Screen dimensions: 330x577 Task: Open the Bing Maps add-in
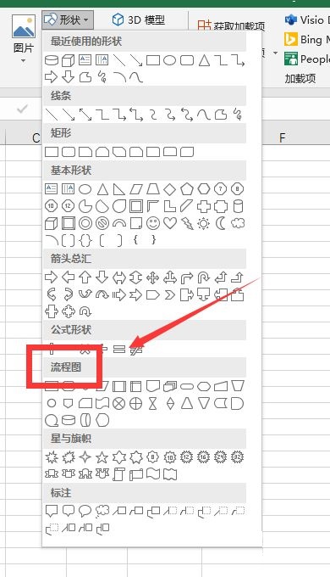coord(307,39)
